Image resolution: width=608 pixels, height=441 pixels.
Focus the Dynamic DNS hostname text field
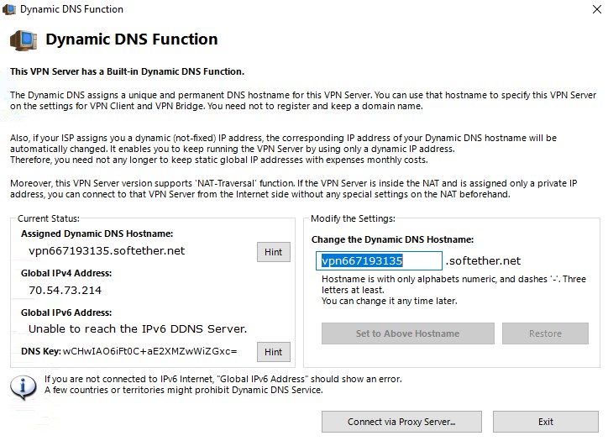tap(380, 261)
